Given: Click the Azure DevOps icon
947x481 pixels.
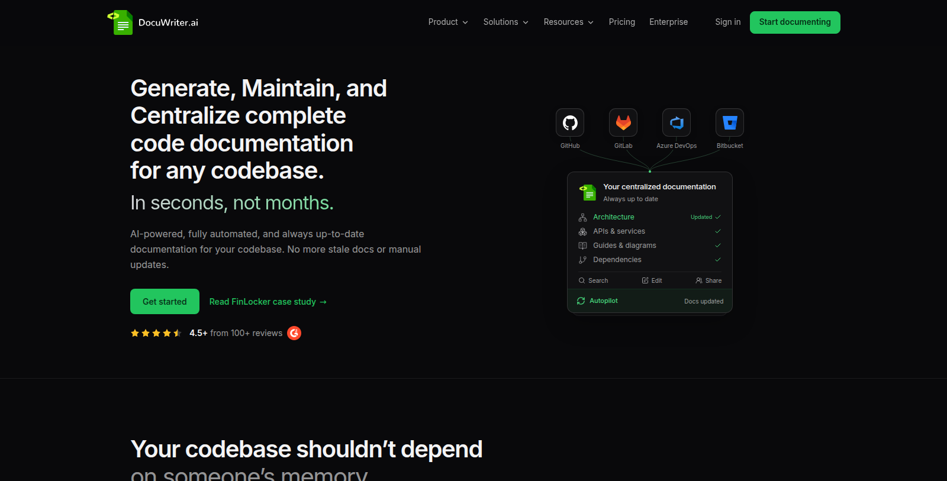Looking at the screenshot, I should click(x=677, y=122).
